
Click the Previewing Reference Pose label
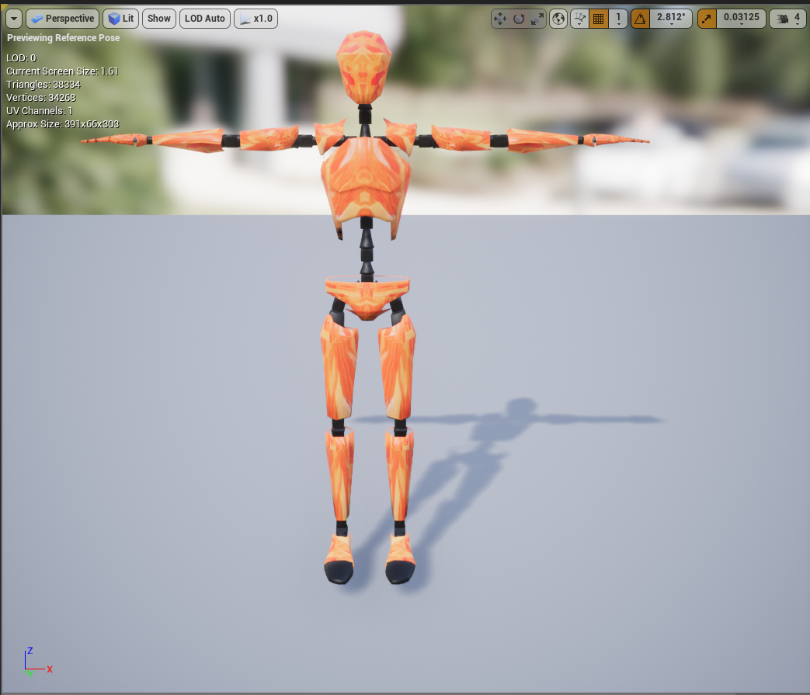click(64, 38)
